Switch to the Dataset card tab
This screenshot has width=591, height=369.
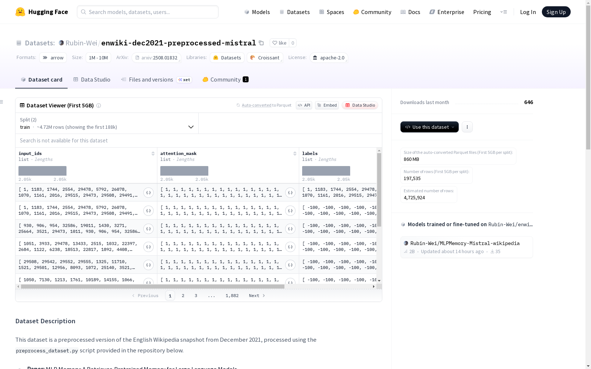coord(41,80)
